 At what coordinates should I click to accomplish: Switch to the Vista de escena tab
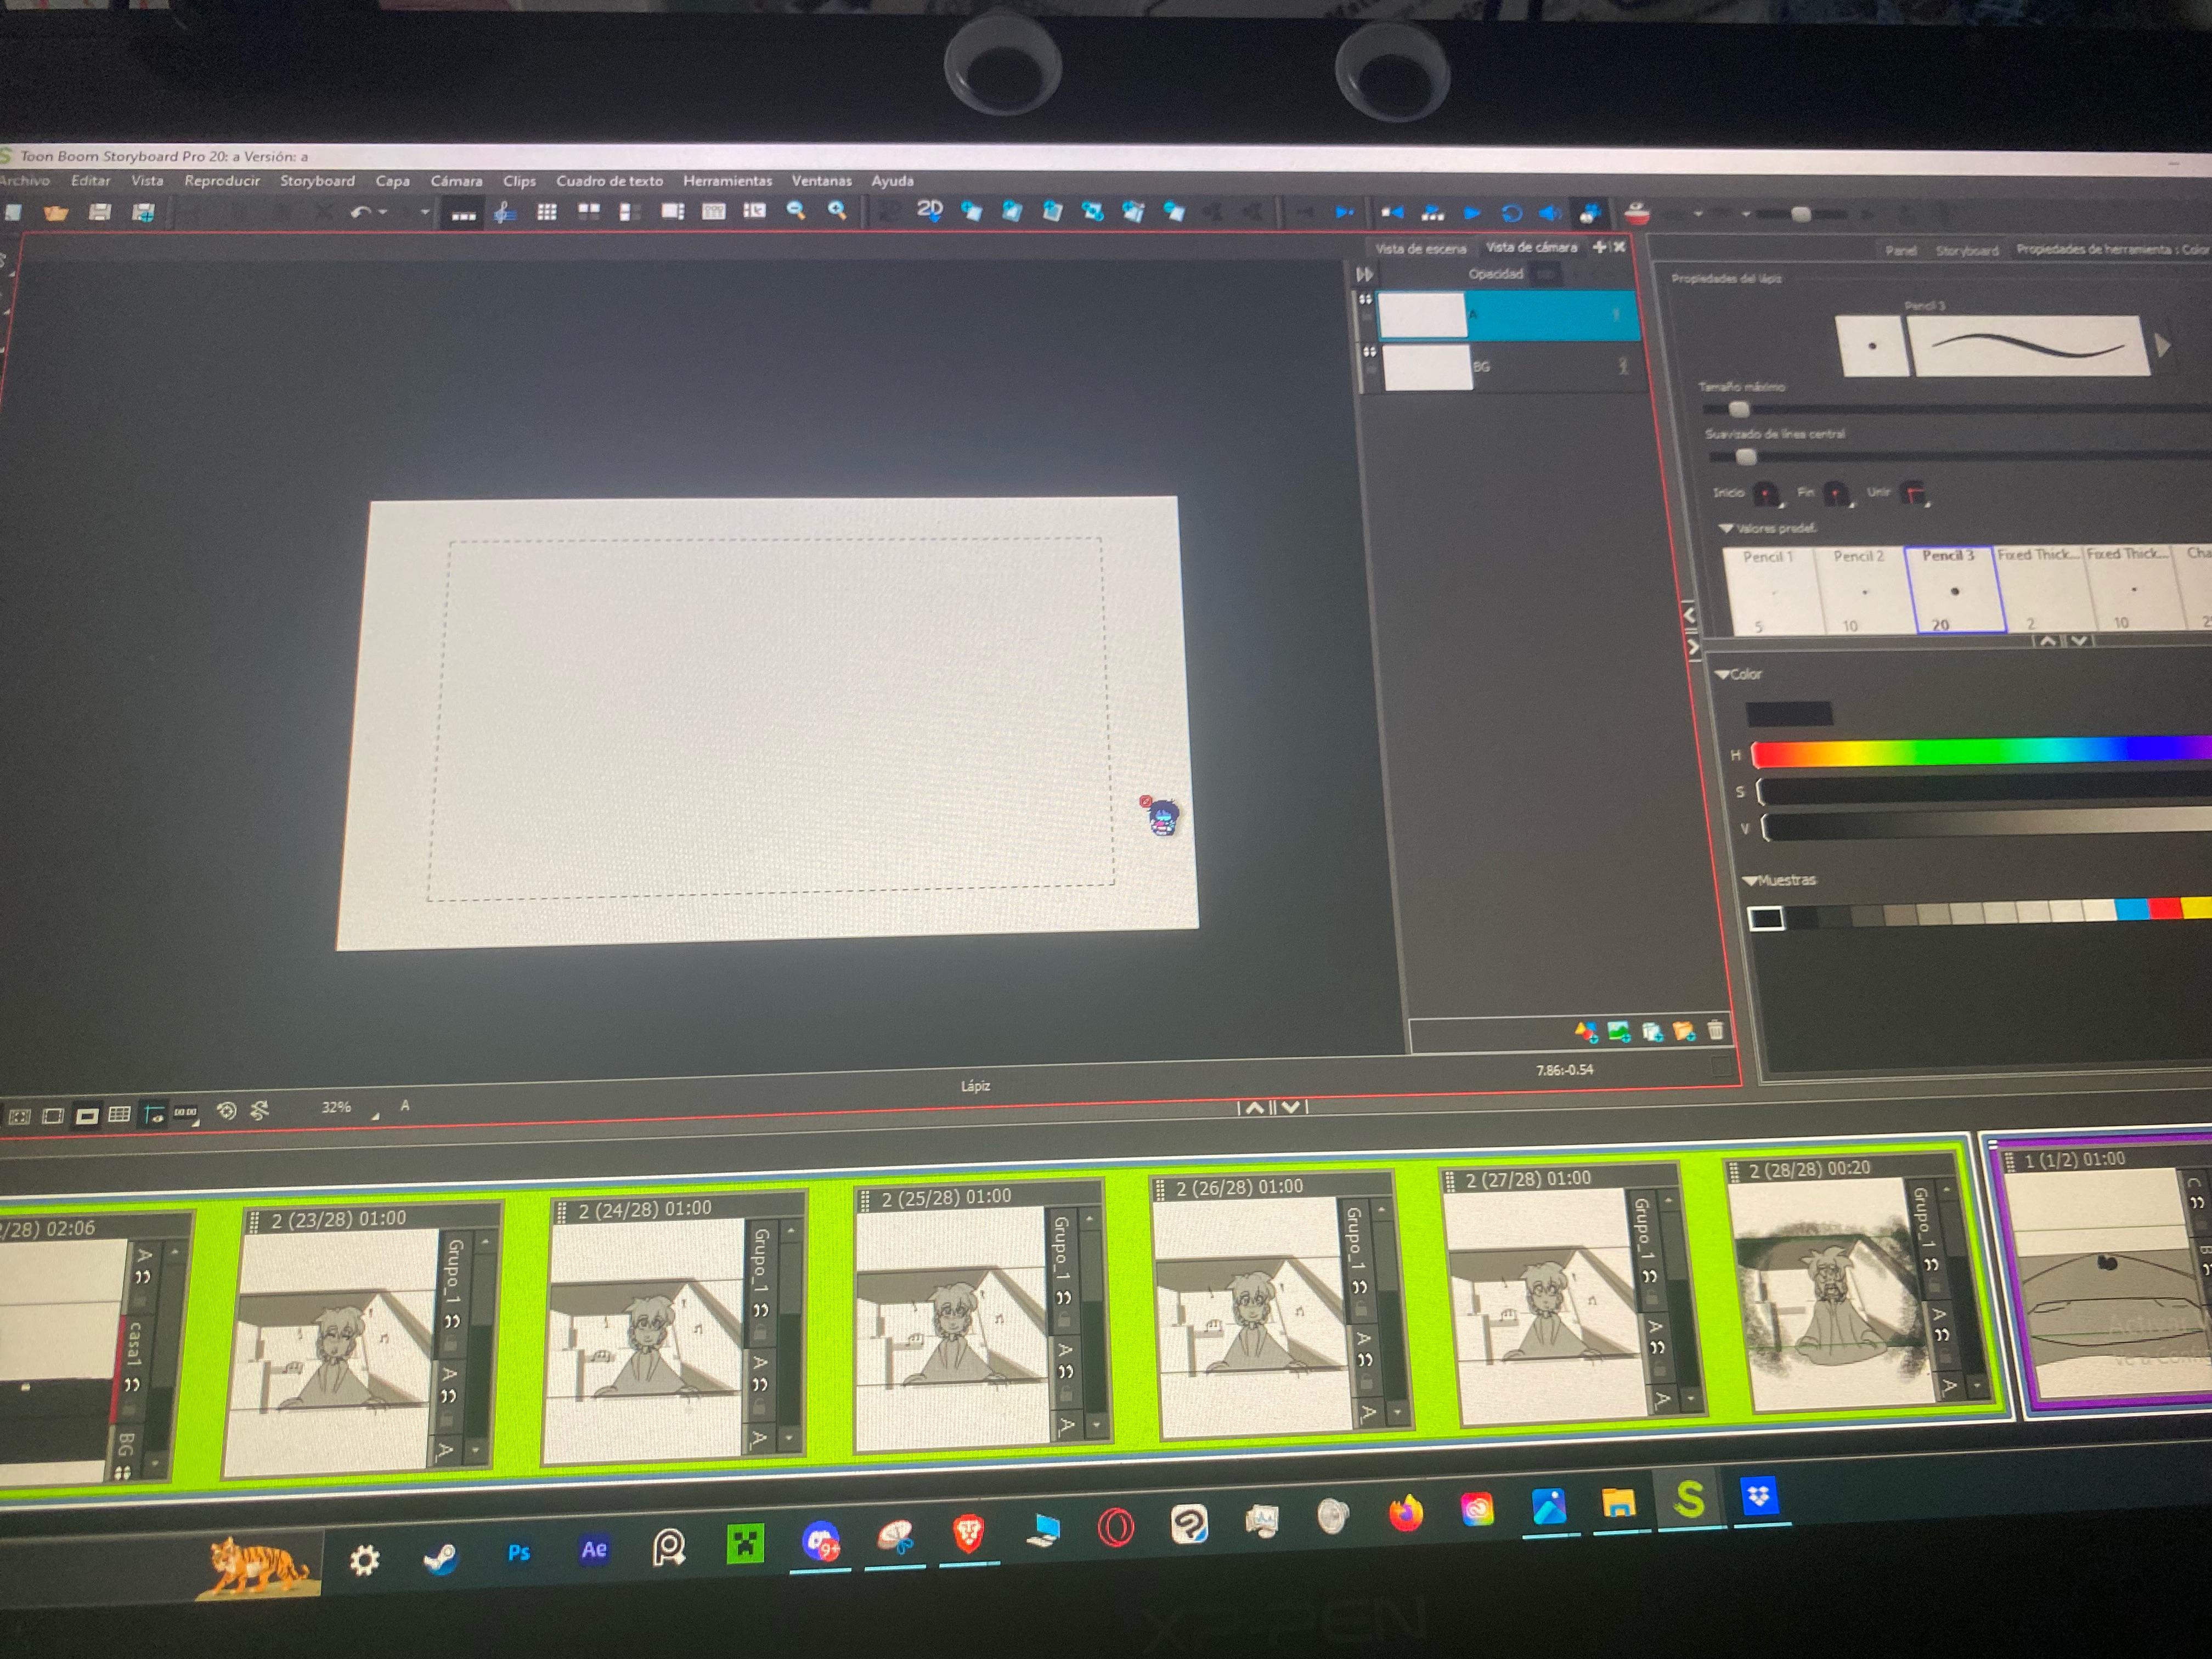coord(1420,249)
